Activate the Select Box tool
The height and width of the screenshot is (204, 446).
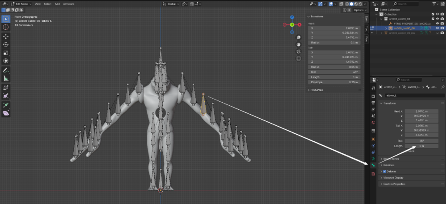(6, 19)
